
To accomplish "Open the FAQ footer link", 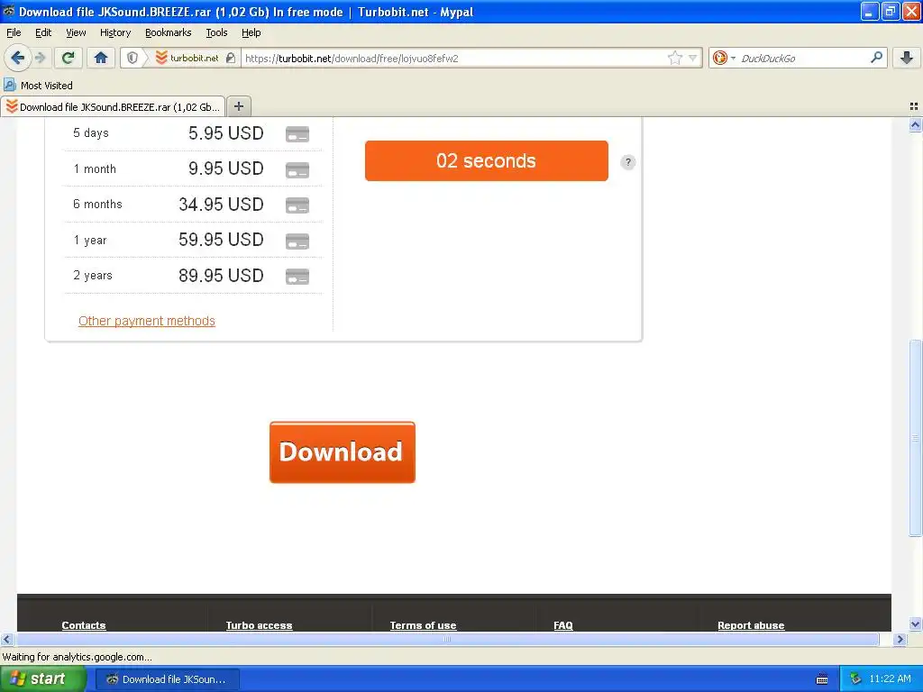I will [562, 625].
